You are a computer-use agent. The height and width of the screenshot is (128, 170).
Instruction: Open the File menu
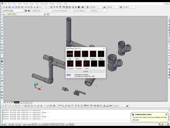click(x=5, y=4)
